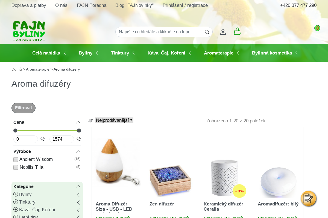Check the Ancient Wisdom manufacturer filter
The width and height of the screenshot is (328, 218).
16,160
